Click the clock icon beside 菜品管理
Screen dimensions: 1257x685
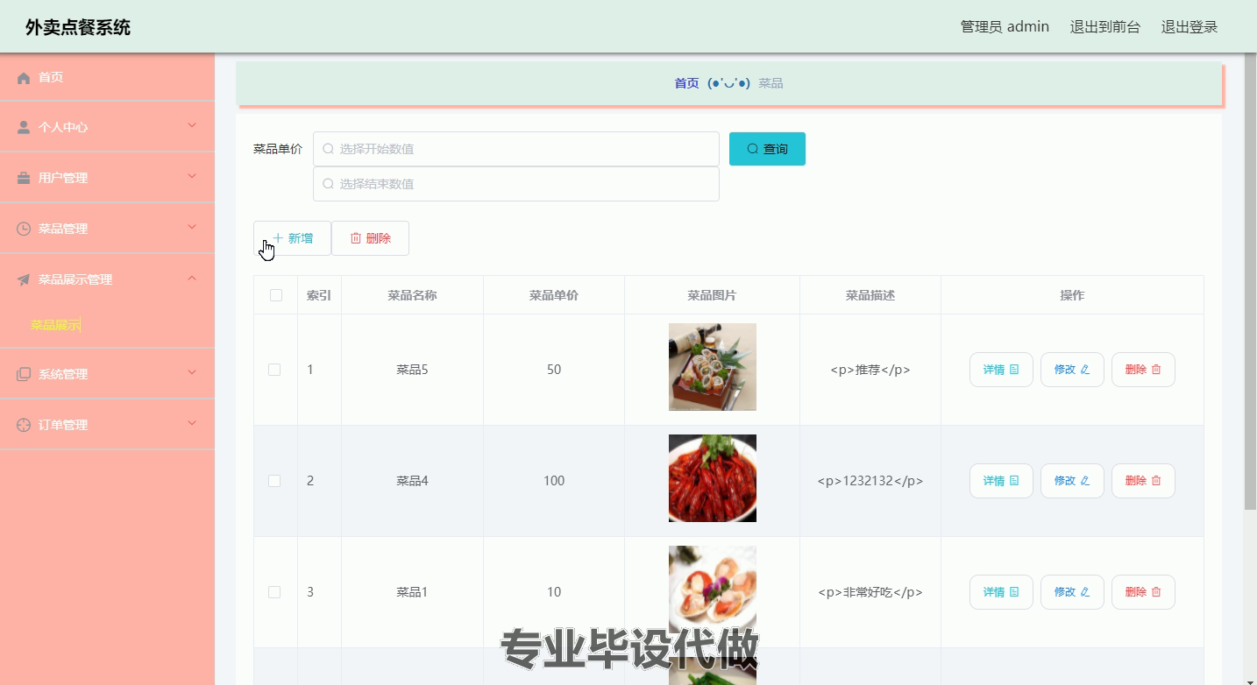click(x=24, y=229)
